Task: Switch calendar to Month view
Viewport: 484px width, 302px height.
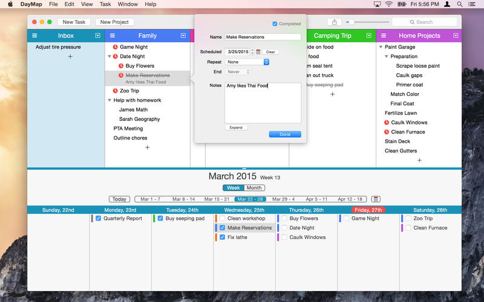Action: click(254, 188)
